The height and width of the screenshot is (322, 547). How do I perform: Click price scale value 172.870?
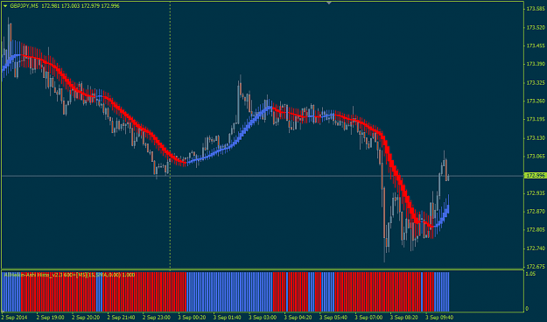(x=536, y=212)
